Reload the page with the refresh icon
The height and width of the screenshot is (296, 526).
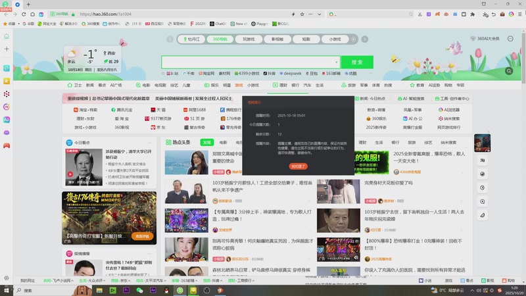(x=24, y=14)
